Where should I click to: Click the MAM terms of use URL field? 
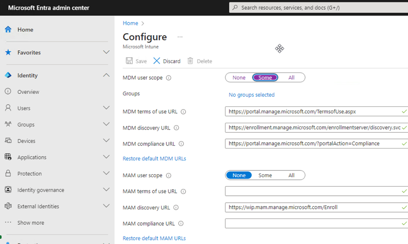click(313, 191)
